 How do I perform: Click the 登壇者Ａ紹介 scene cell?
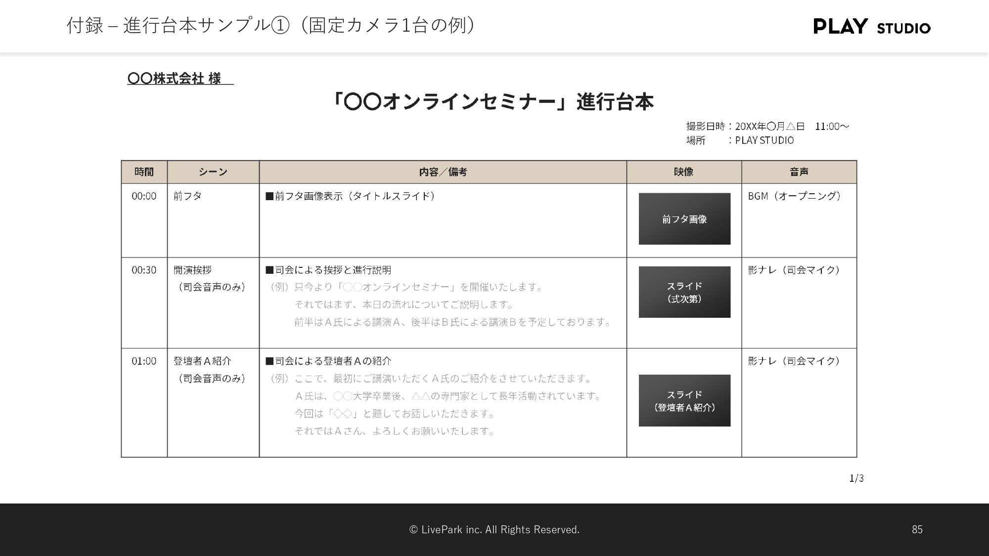click(202, 361)
